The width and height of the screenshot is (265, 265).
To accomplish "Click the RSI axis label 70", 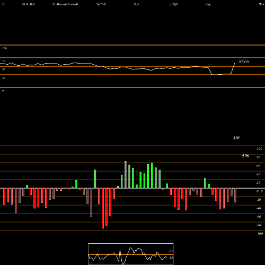I will (x=4, y=61).
